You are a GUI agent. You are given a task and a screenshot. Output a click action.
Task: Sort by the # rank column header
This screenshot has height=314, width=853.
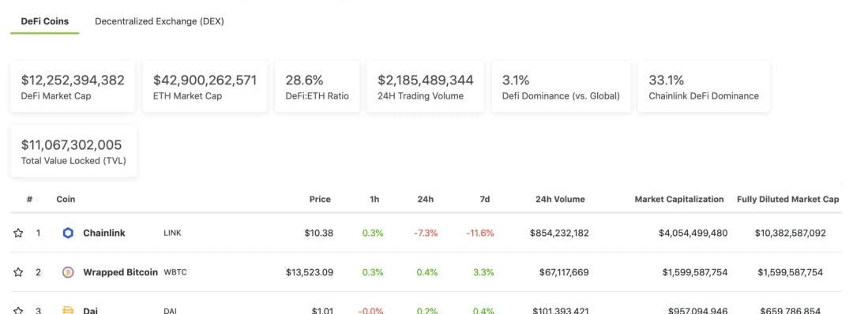pyautogui.click(x=29, y=200)
